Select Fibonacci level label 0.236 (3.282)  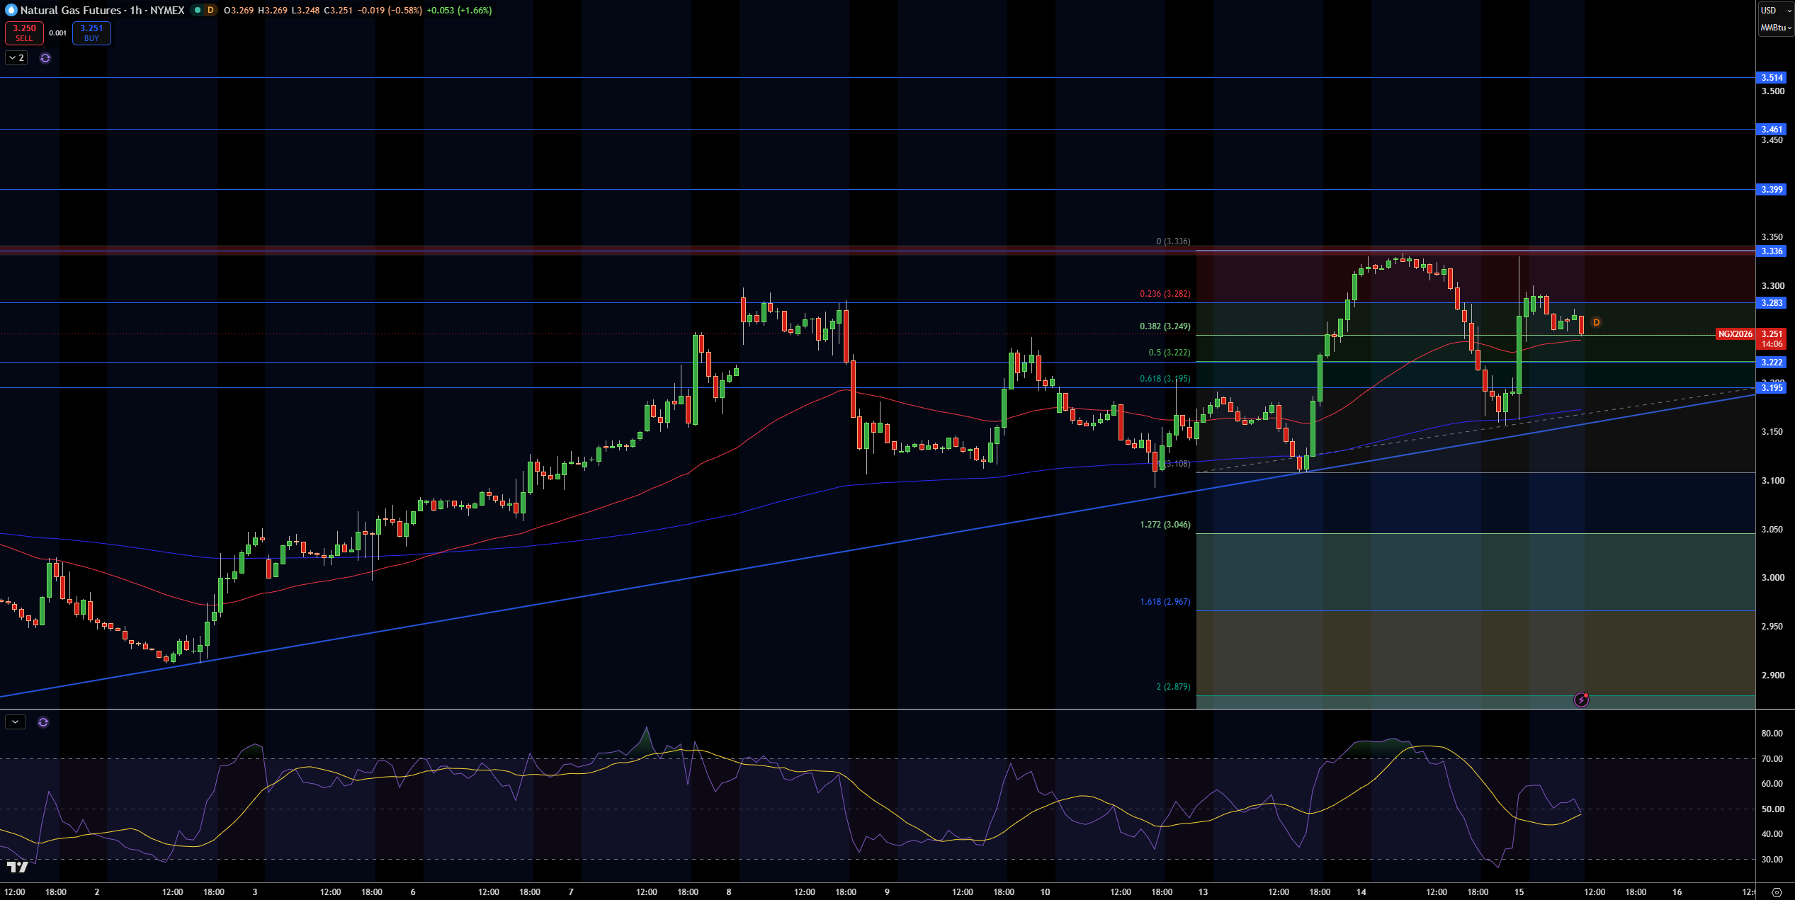(x=1165, y=294)
